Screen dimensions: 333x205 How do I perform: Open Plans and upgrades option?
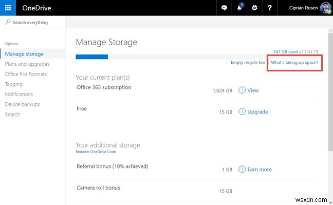click(27, 64)
